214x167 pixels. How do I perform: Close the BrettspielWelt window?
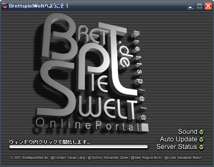click(x=208, y=6)
